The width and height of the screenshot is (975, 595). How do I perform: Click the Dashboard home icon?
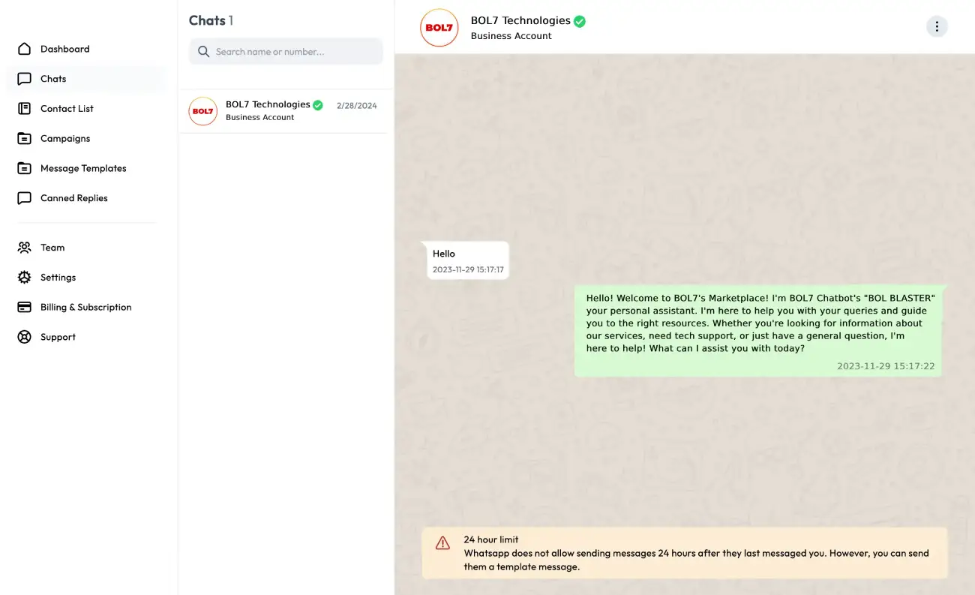(x=25, y=49)
